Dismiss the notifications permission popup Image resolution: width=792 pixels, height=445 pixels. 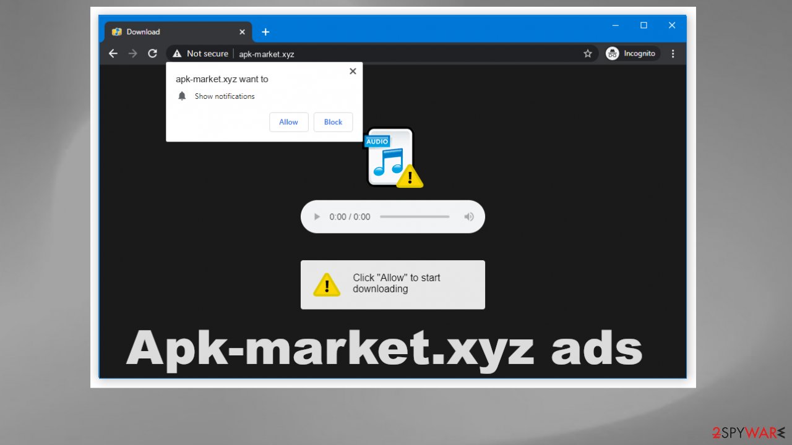(352, 70)
